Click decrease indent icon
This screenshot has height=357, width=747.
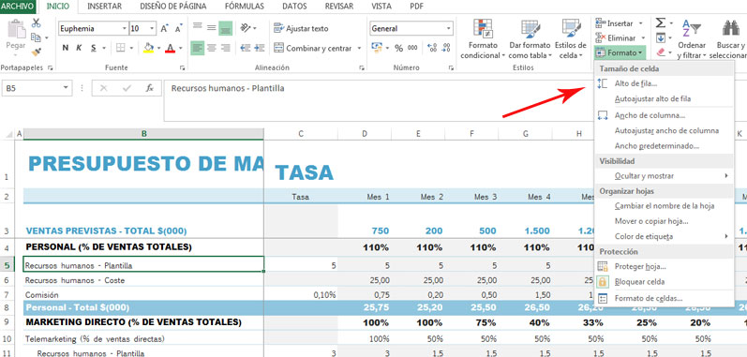pyautogui.click(x=246, y=48)
